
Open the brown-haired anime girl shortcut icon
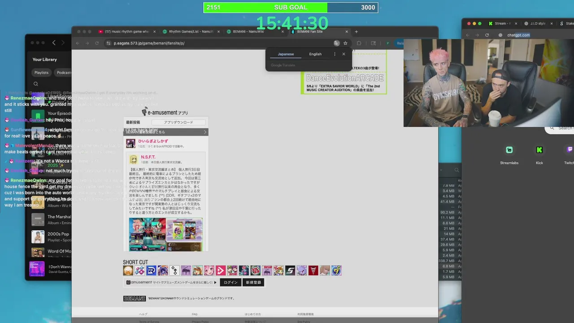click(198, 271)
